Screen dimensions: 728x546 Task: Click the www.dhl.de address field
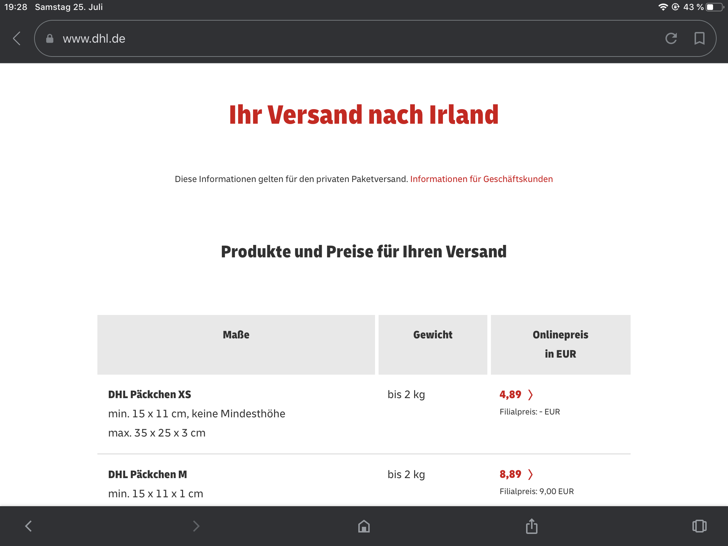[375, 38]
